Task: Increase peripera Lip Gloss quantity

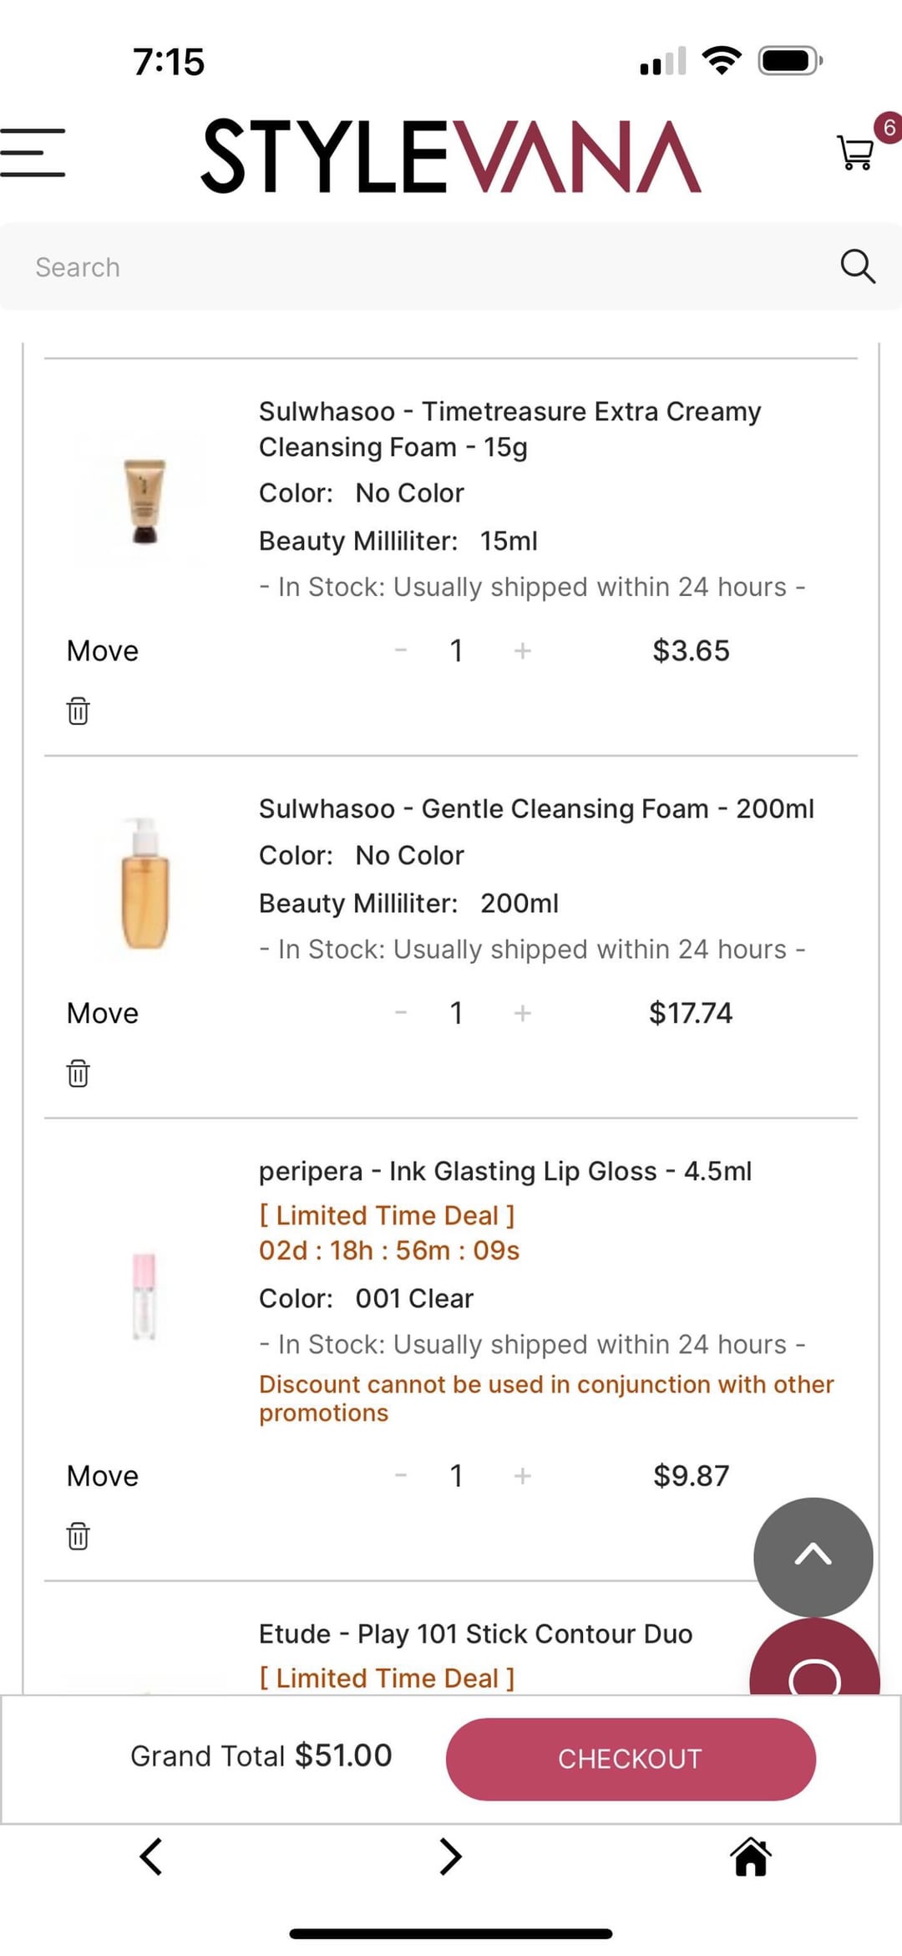Action: (x=523, y=1475)
